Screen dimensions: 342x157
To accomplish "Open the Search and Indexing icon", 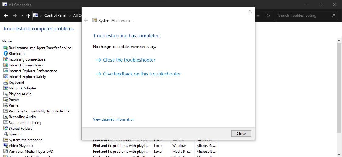I will point(6,123).
